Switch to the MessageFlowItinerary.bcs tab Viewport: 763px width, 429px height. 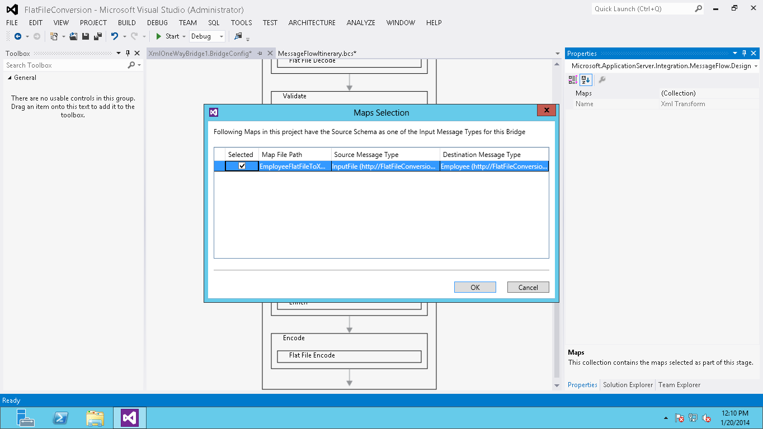pos(317,53)
